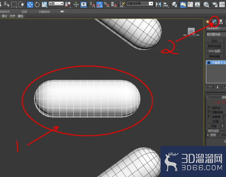
Task: Select Edge sub-object level
Action: 218,102
